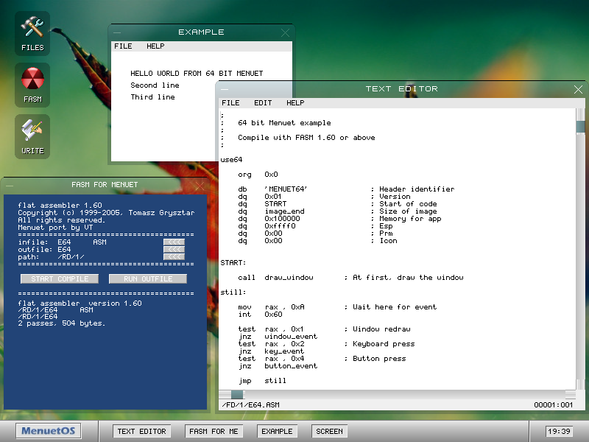The image size is (589, 442).
Task: Click 'button_event' jump target in editor
Action: tap(291, 365)
